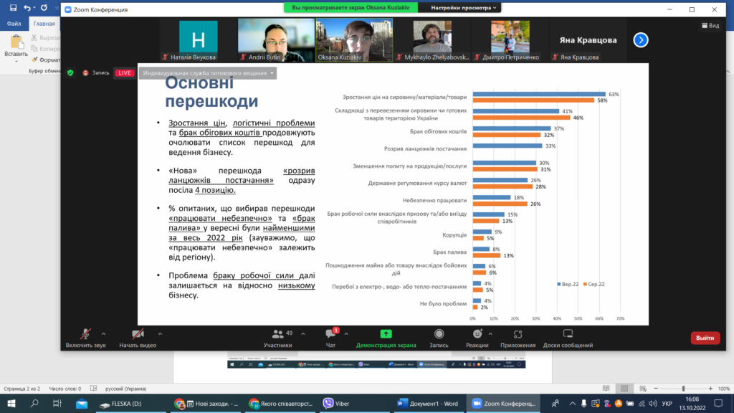This screenshot has width=734, height=413.
Task: Select Главная ribbon tab in Word
Action: pos(44,24)
